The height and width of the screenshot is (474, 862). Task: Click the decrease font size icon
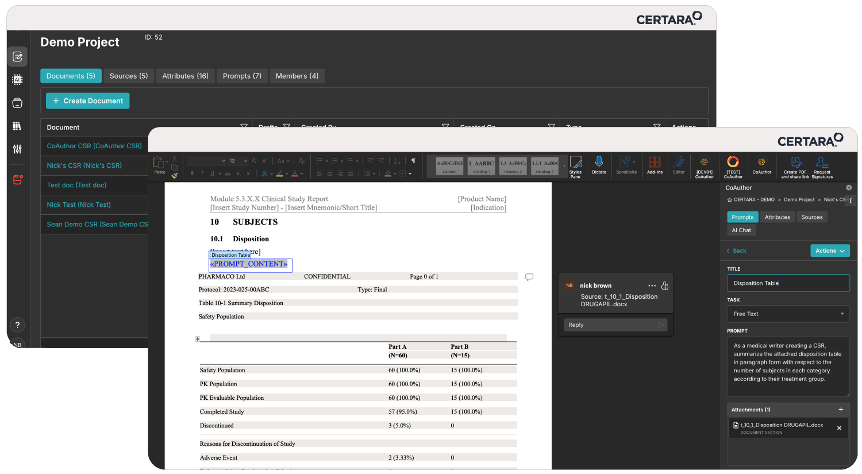265,161
